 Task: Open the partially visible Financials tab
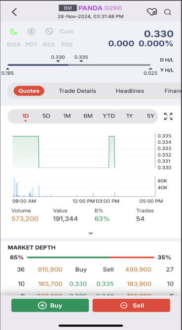(x=173, y=91)
